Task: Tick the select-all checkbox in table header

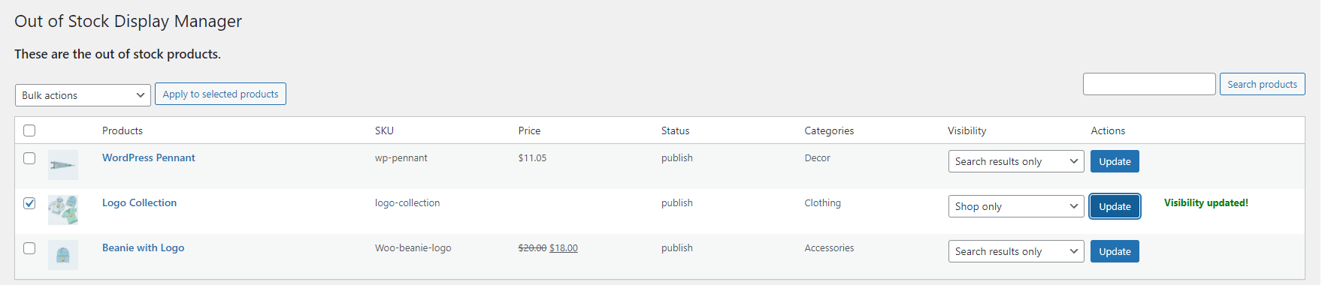Action: (29, 130)
